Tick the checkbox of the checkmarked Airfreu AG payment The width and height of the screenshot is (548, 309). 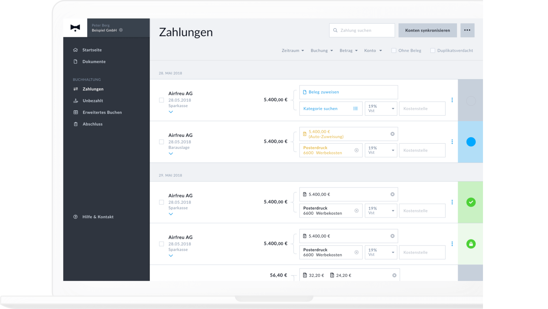pos(161,202)
